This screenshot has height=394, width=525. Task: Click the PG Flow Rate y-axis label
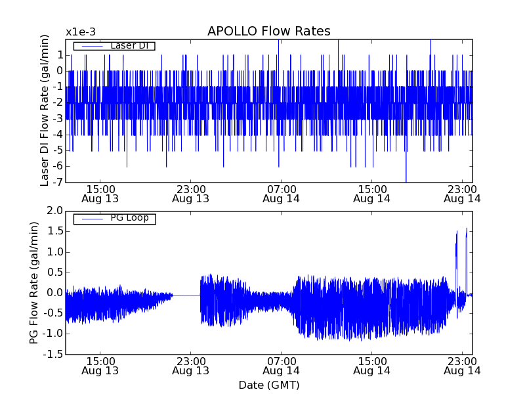[x=34, y=282]
